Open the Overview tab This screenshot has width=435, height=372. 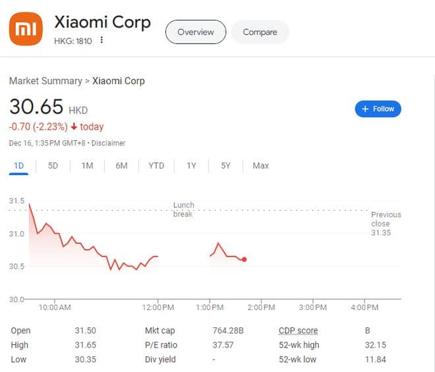coord(196,32)
